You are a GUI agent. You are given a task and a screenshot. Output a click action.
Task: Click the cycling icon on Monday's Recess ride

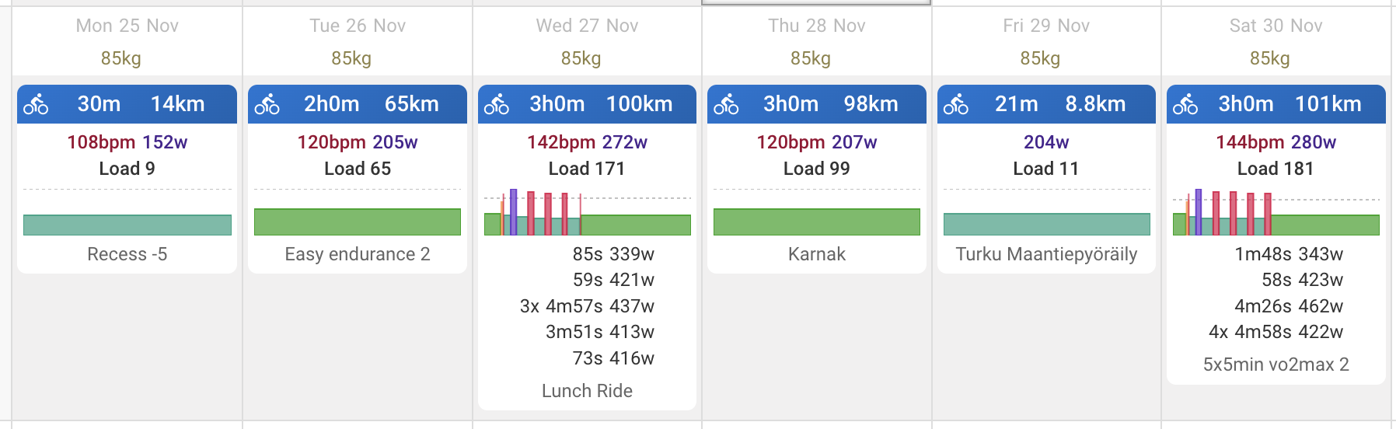click(x=36, y=104)
